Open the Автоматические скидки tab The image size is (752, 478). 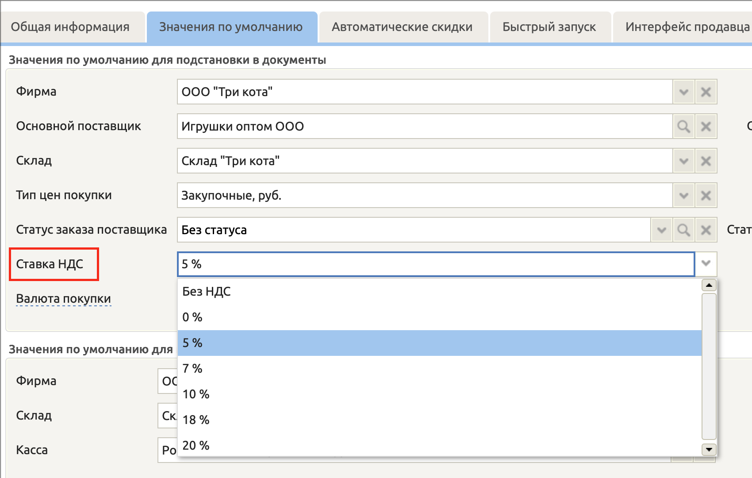click(x=402, y=27)
